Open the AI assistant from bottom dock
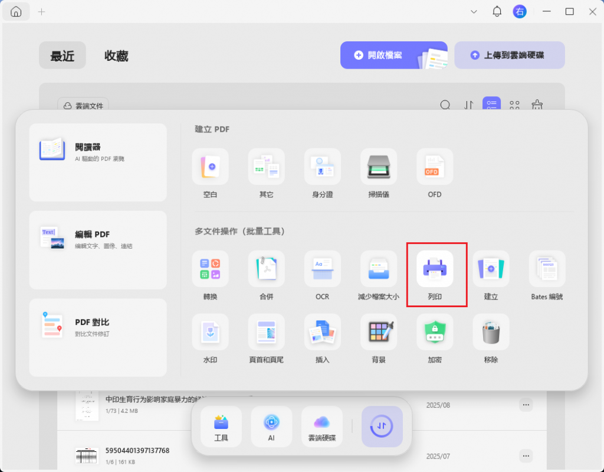Image resolution: width=604 pixels, height=472 pixels. (271, 427)
